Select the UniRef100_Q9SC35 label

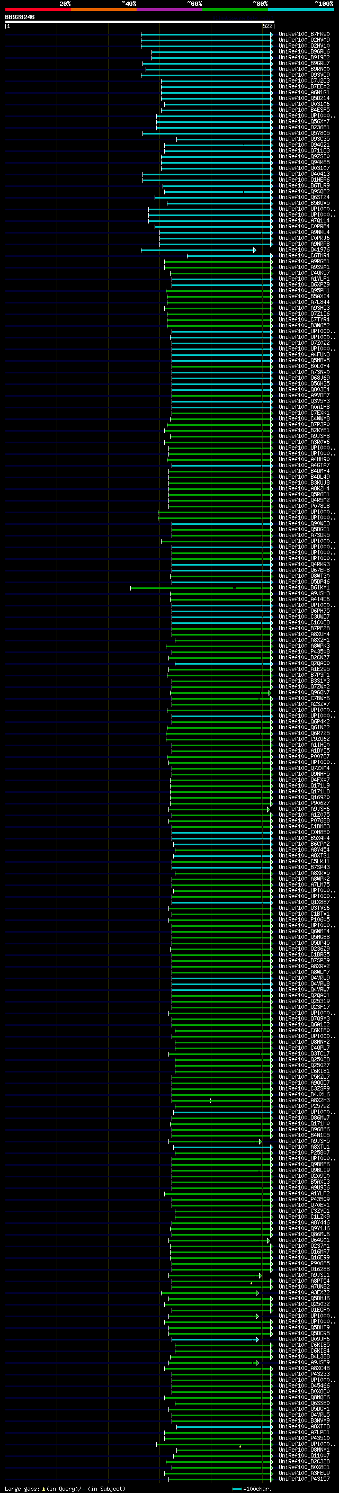pos(304,139)
